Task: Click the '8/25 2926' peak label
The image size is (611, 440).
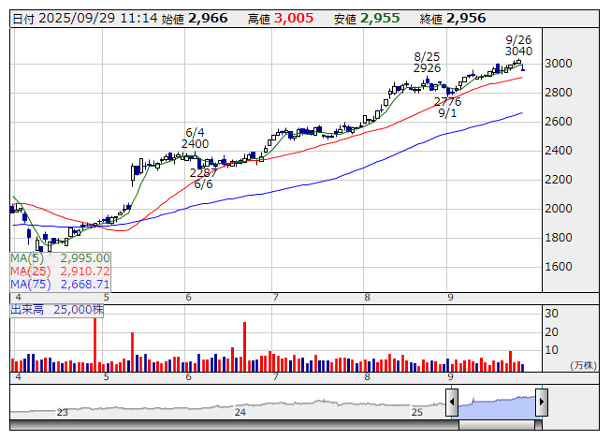Action: click(x=427, y=63)
